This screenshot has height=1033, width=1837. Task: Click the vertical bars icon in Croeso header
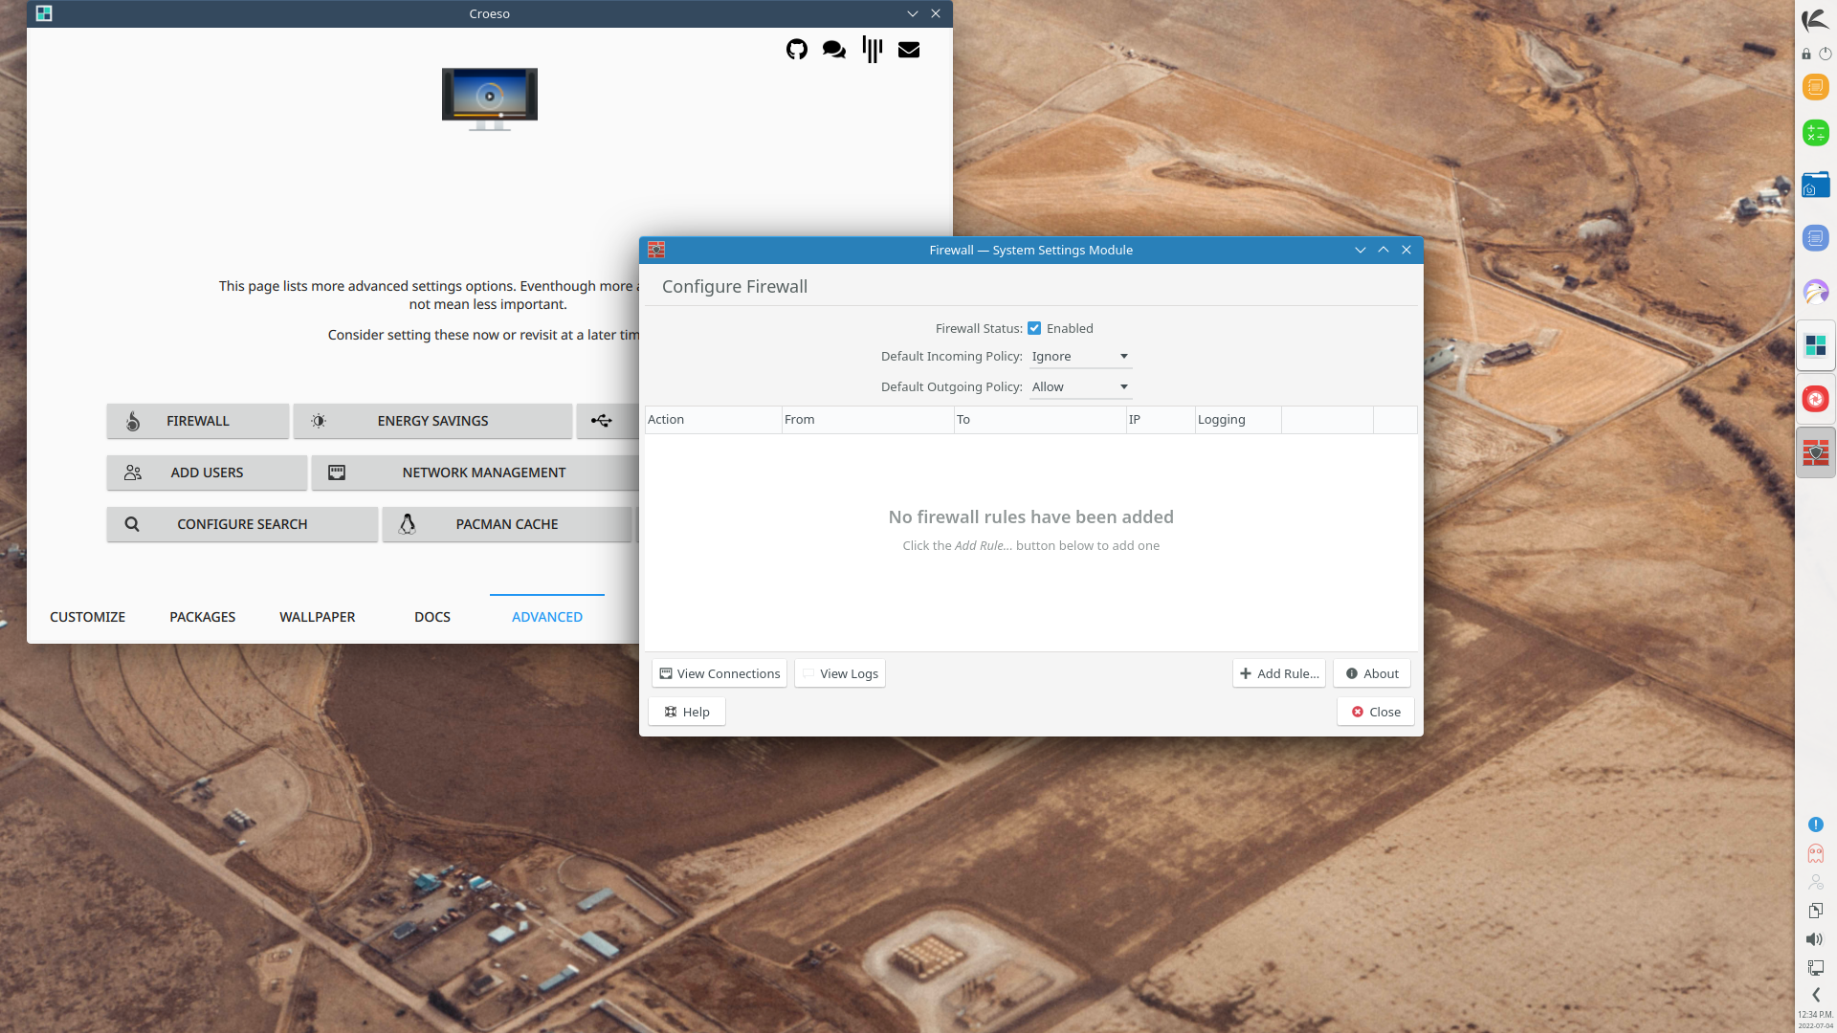(872, 50)
